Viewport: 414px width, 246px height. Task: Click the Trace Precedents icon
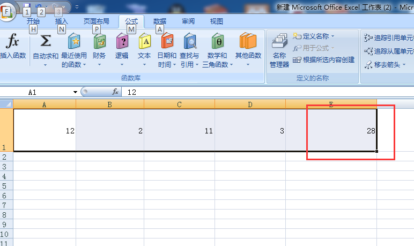[x=368, y=38]
